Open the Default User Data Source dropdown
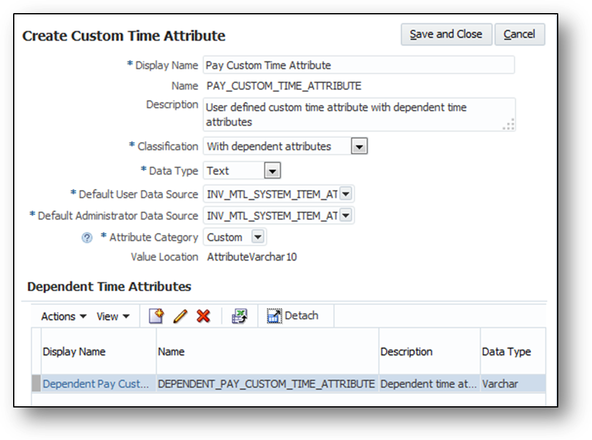 [346, 194]
